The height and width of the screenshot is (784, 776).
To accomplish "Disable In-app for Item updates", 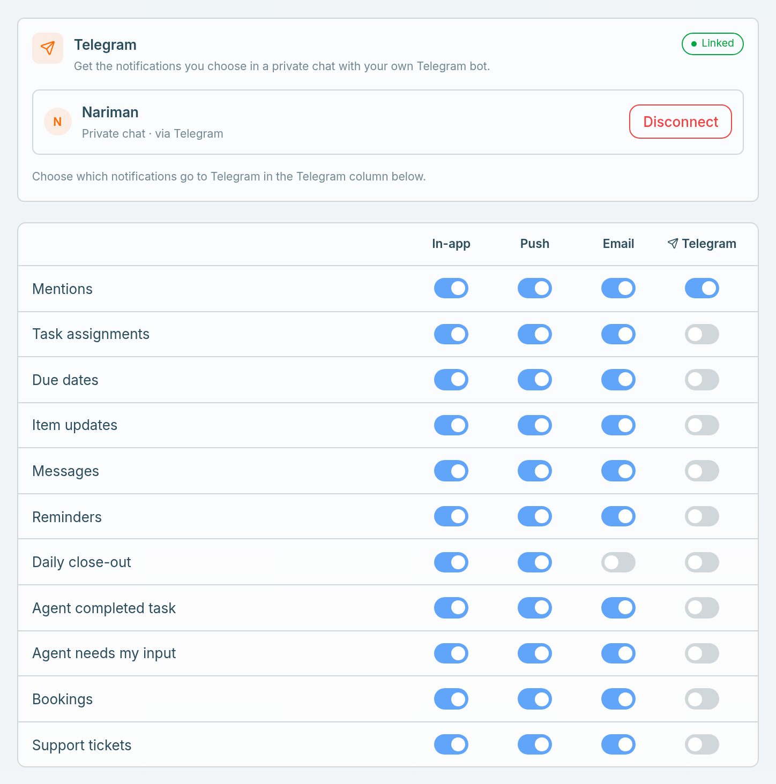I will pos(451,425).
